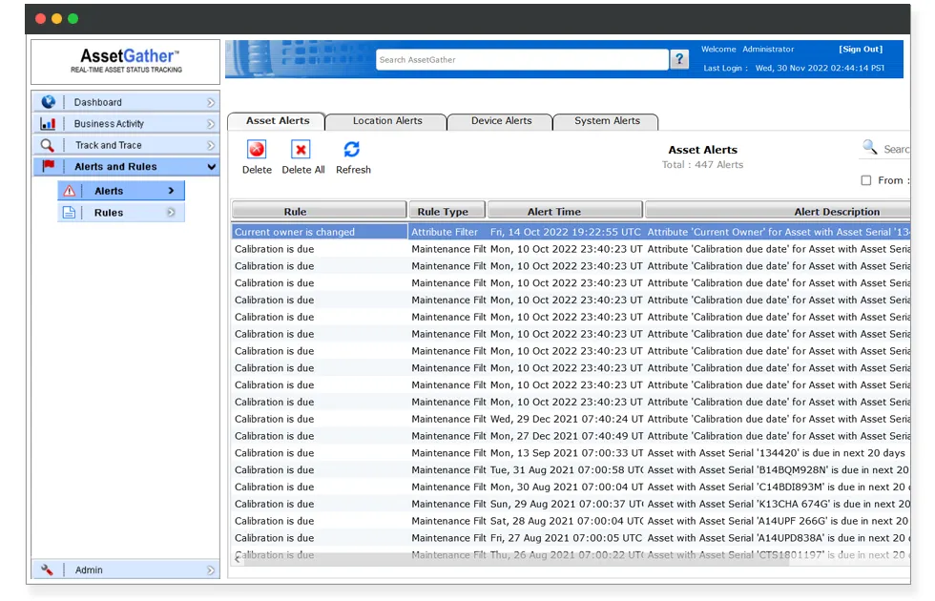The height and width of the screenshot is (601, 935).
Task: Click the Dashboard globe icon
Action: point(49,102)
